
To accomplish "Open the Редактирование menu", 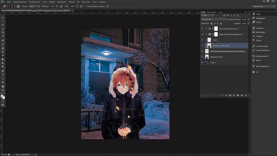I will point(19,2).
